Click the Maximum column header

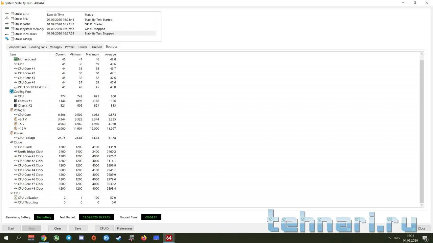coord(92,54)
